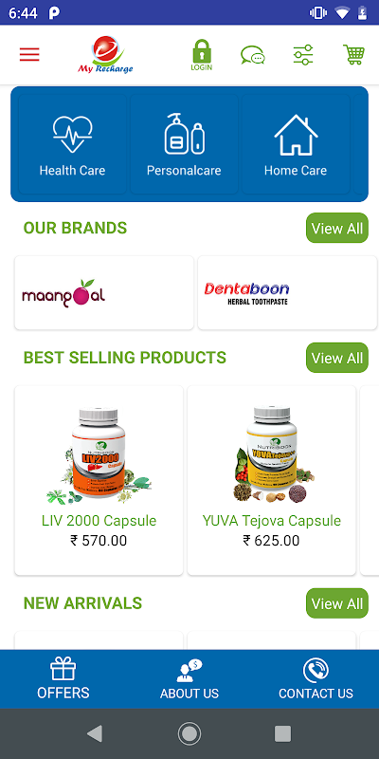Tap the Android back navigation button
Screen dimensions: 379x759
(95, 733)
